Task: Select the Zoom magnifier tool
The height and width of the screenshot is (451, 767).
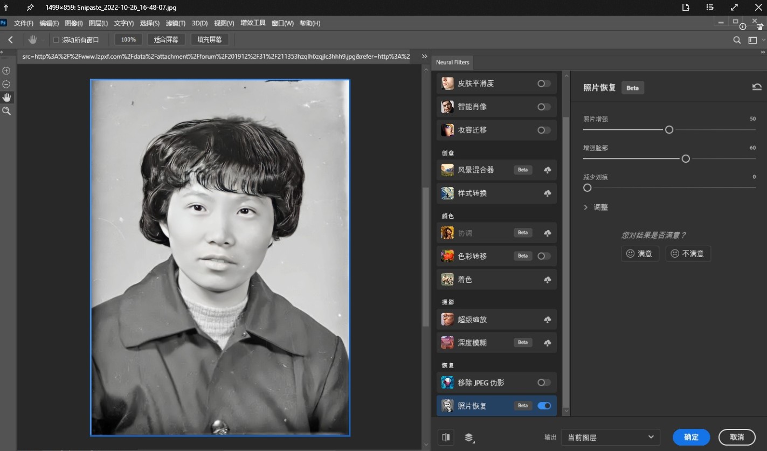Action: click(x=6, y=111)
